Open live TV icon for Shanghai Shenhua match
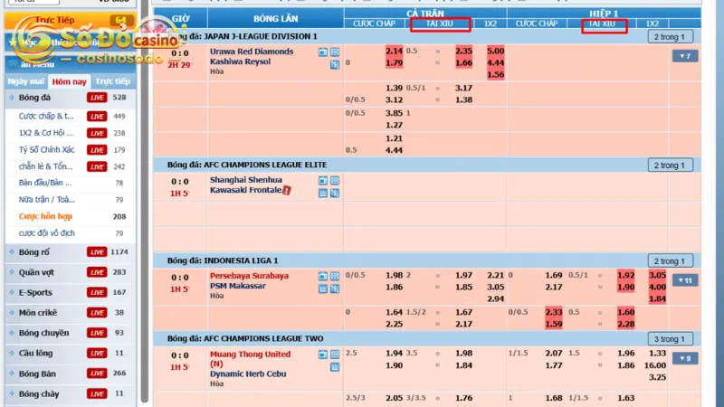This screenshot has height=407, width=724. pyautogui.click(x=323, y=181)
